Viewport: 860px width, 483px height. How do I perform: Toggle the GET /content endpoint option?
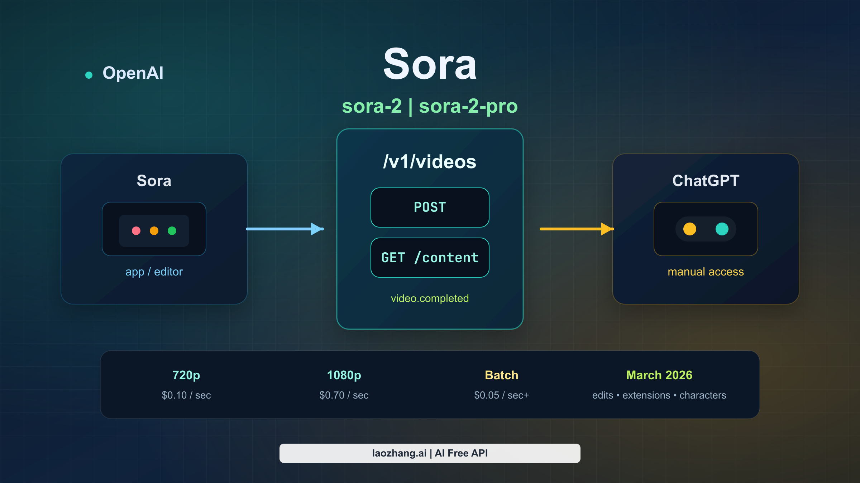(429, 257)
